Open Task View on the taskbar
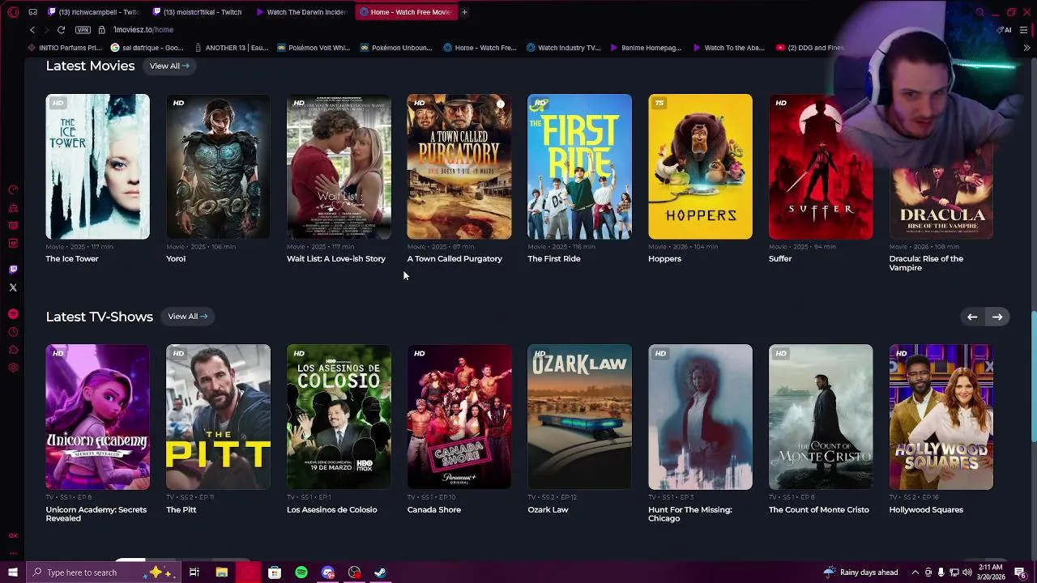Image resolution: width=1037 pixels, height=583 pixels. click(x=194, y=572)
